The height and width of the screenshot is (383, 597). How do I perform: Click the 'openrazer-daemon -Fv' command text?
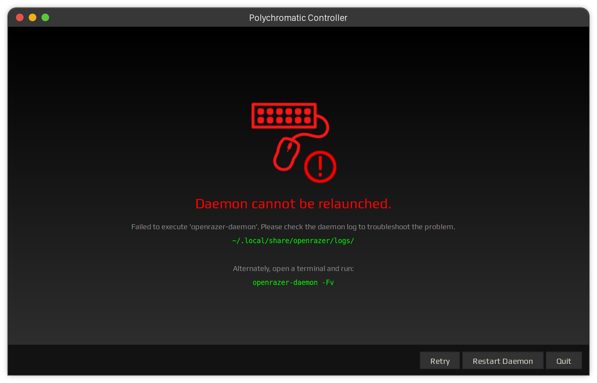(293, 282)
